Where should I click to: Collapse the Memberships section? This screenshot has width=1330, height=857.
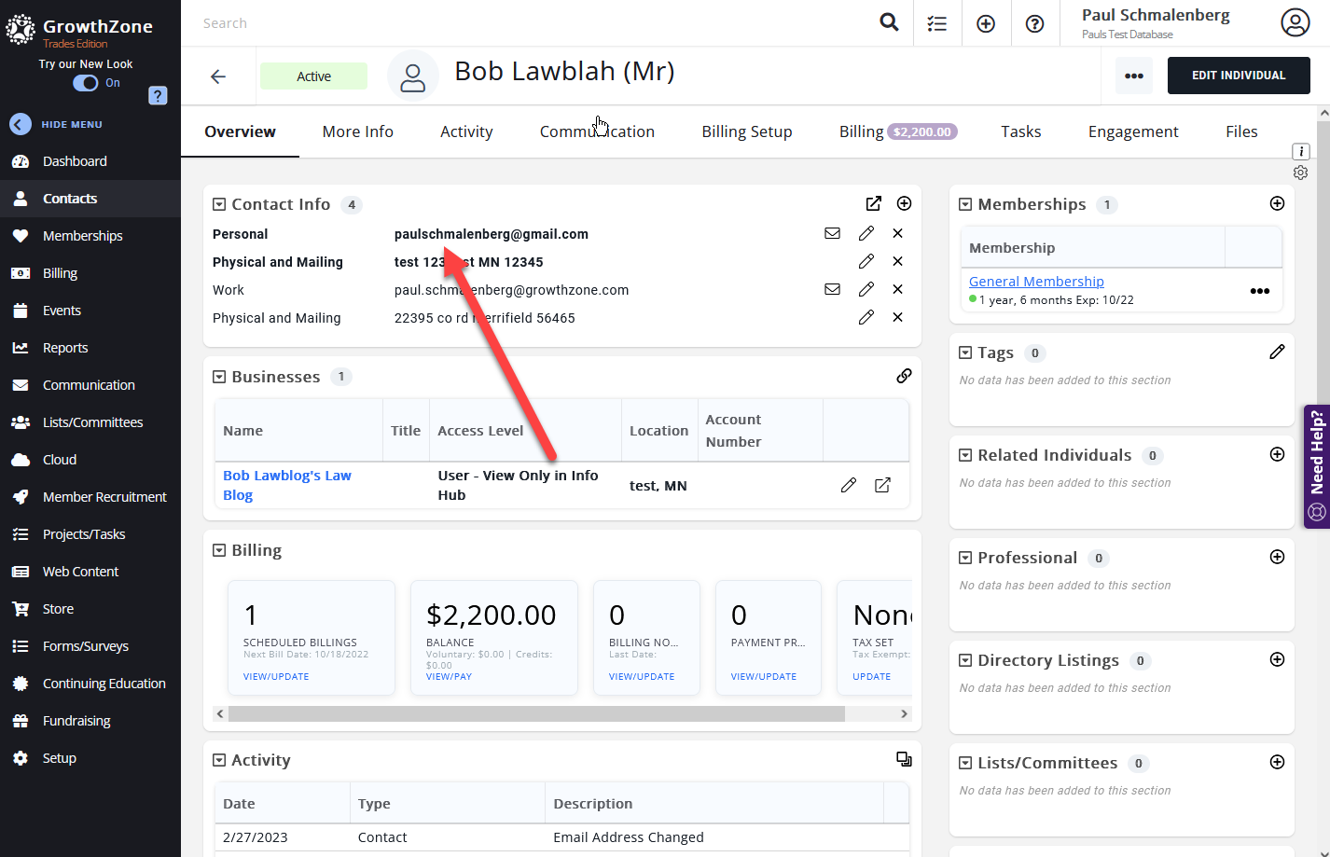click(965, 204)
